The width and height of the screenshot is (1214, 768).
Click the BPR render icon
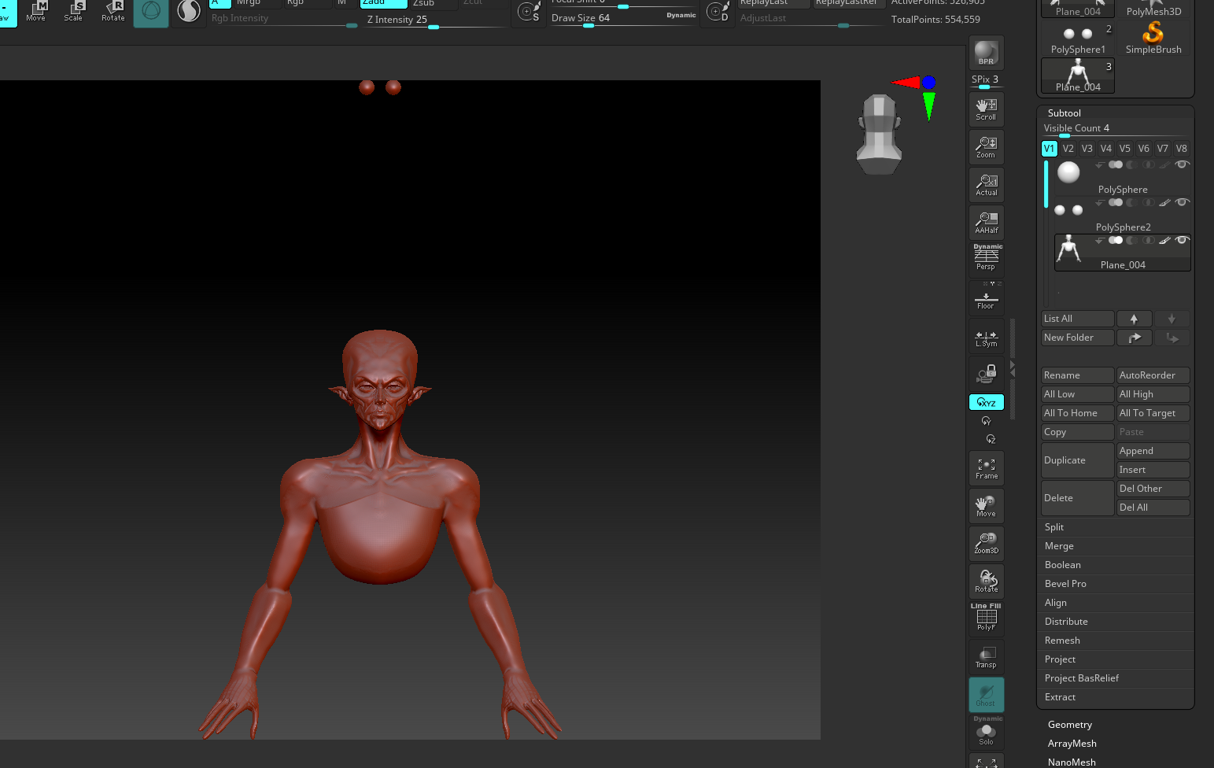[x=986, y=53]
